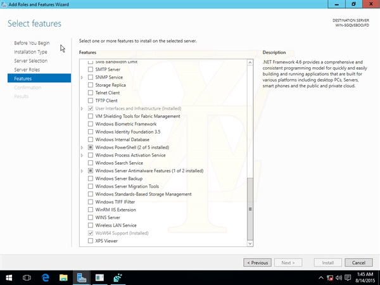Restore down the wizard window

click(353, 4)
